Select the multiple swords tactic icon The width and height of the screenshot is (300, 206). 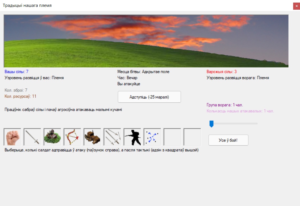[112, 137]
